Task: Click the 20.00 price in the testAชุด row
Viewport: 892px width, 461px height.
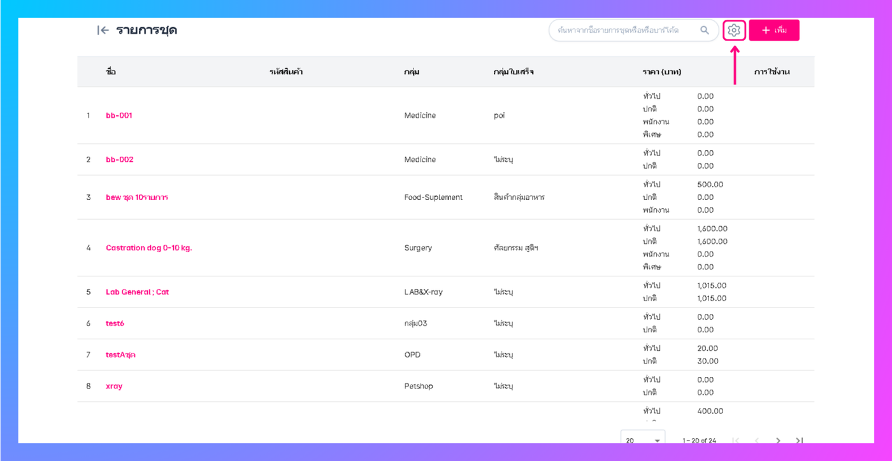Action: (707, 348)
